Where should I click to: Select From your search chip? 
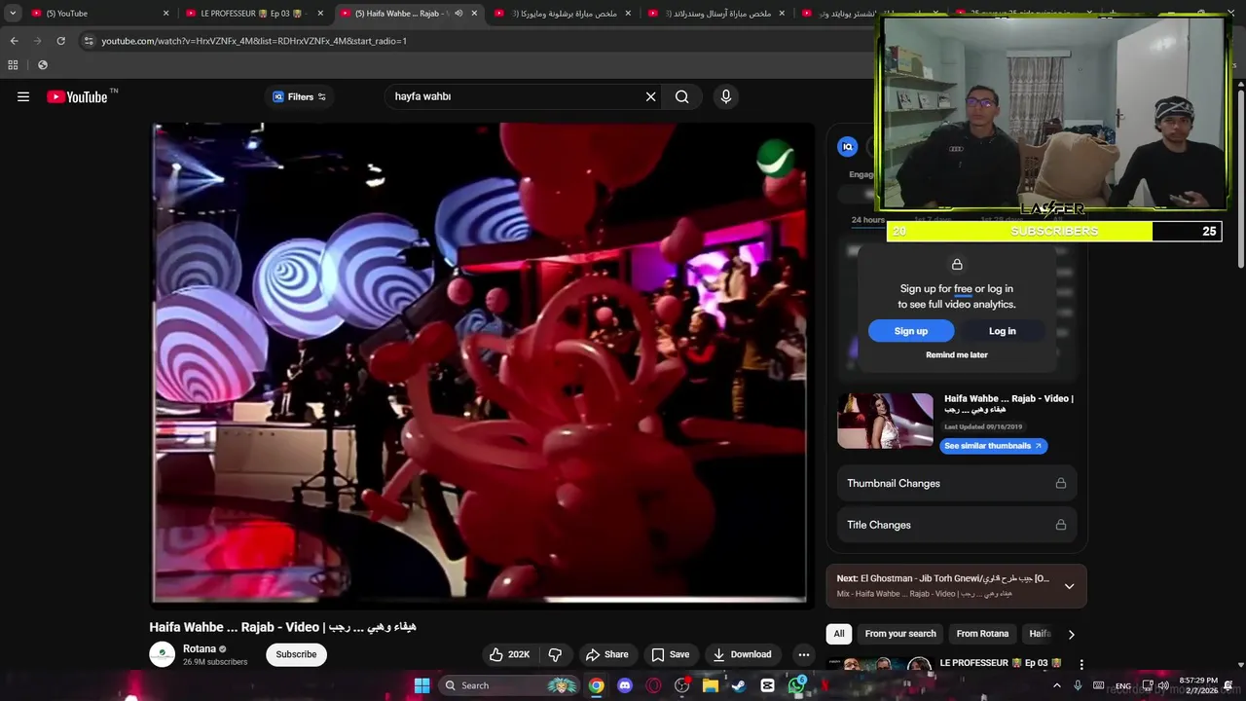click(x=900, y=634)
